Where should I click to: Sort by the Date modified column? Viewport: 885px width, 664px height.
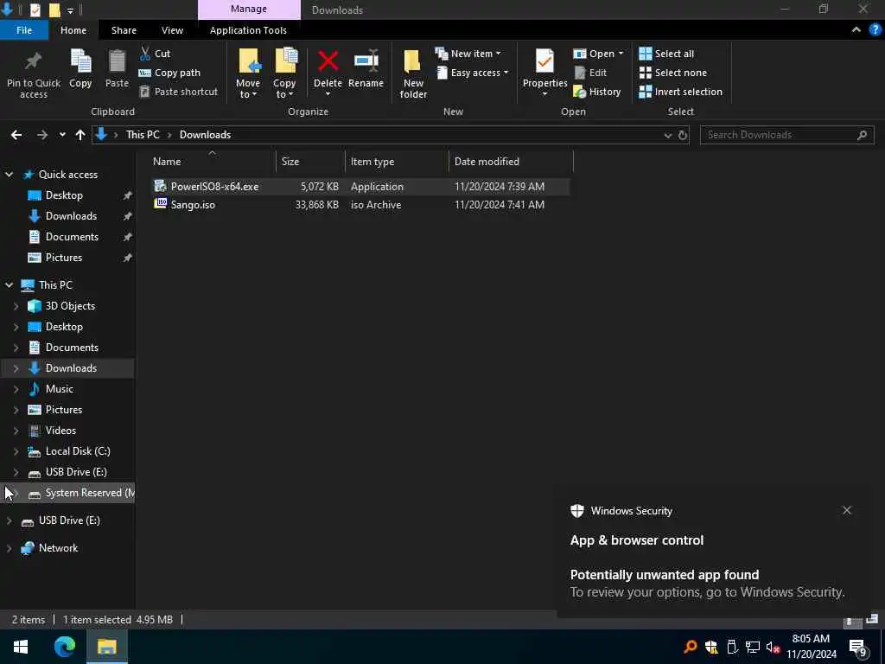(x=511, y=162)
